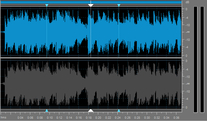Click the 0:16 mark on time ruler

pos(79,117)
